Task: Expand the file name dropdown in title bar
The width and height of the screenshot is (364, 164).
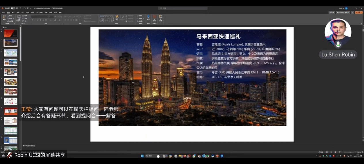Action: 63,8
